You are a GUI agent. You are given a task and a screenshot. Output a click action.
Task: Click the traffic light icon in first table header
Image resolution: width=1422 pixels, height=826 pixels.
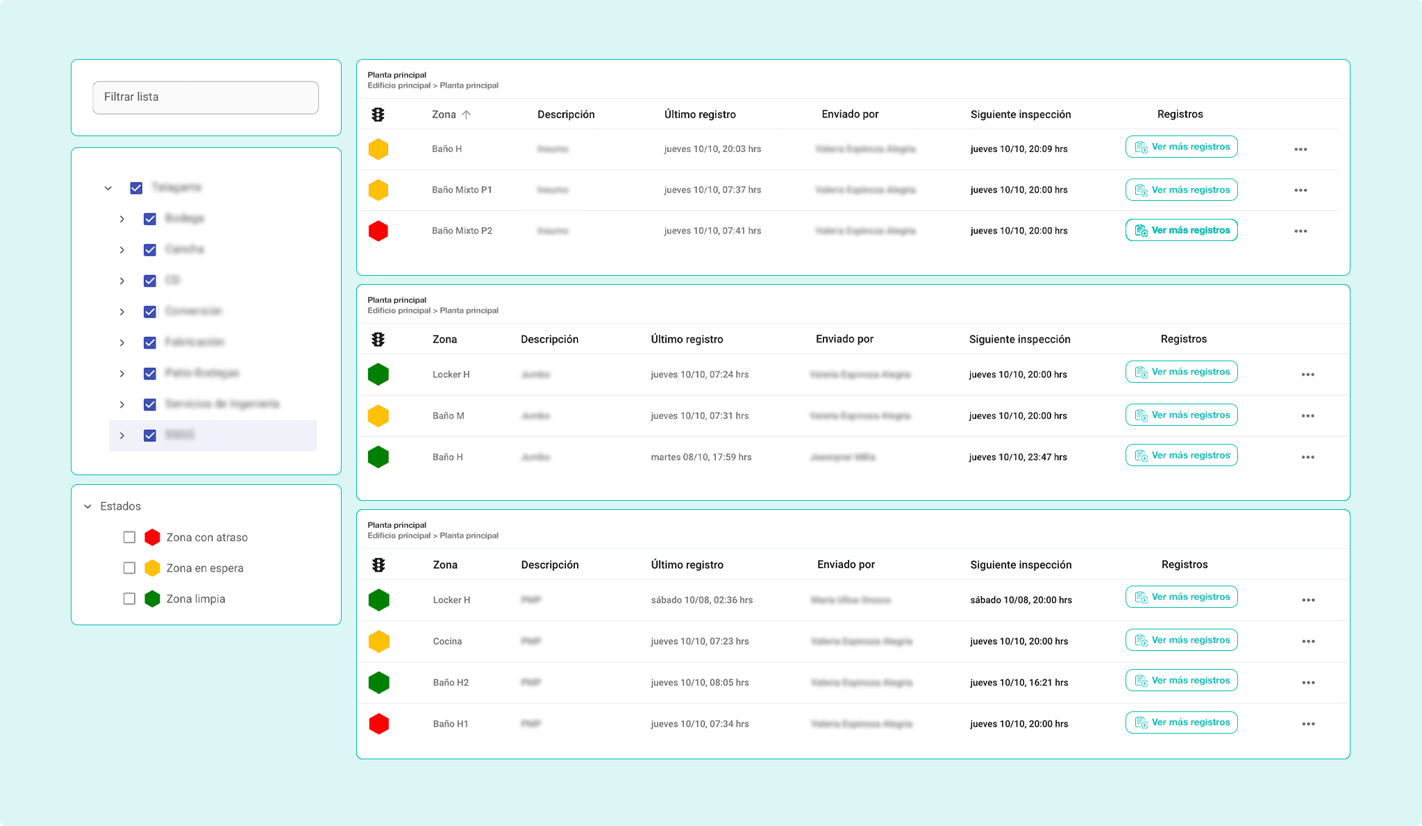pos(378,115)
